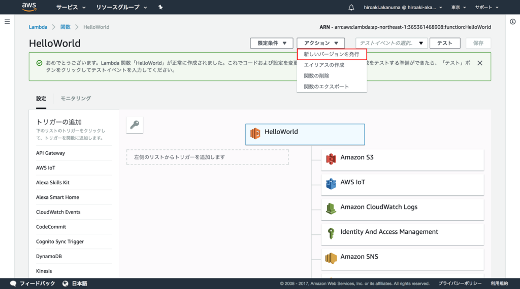Screen dimensions: 520x289
Task: Click the function ARN text
Action: [x=405, y=27]
